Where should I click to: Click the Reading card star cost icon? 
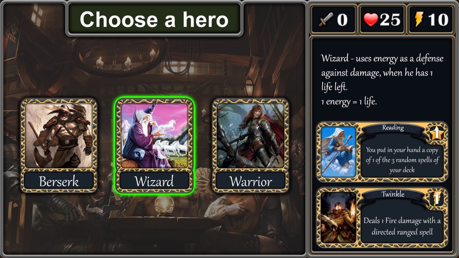(x=436, y=133)
